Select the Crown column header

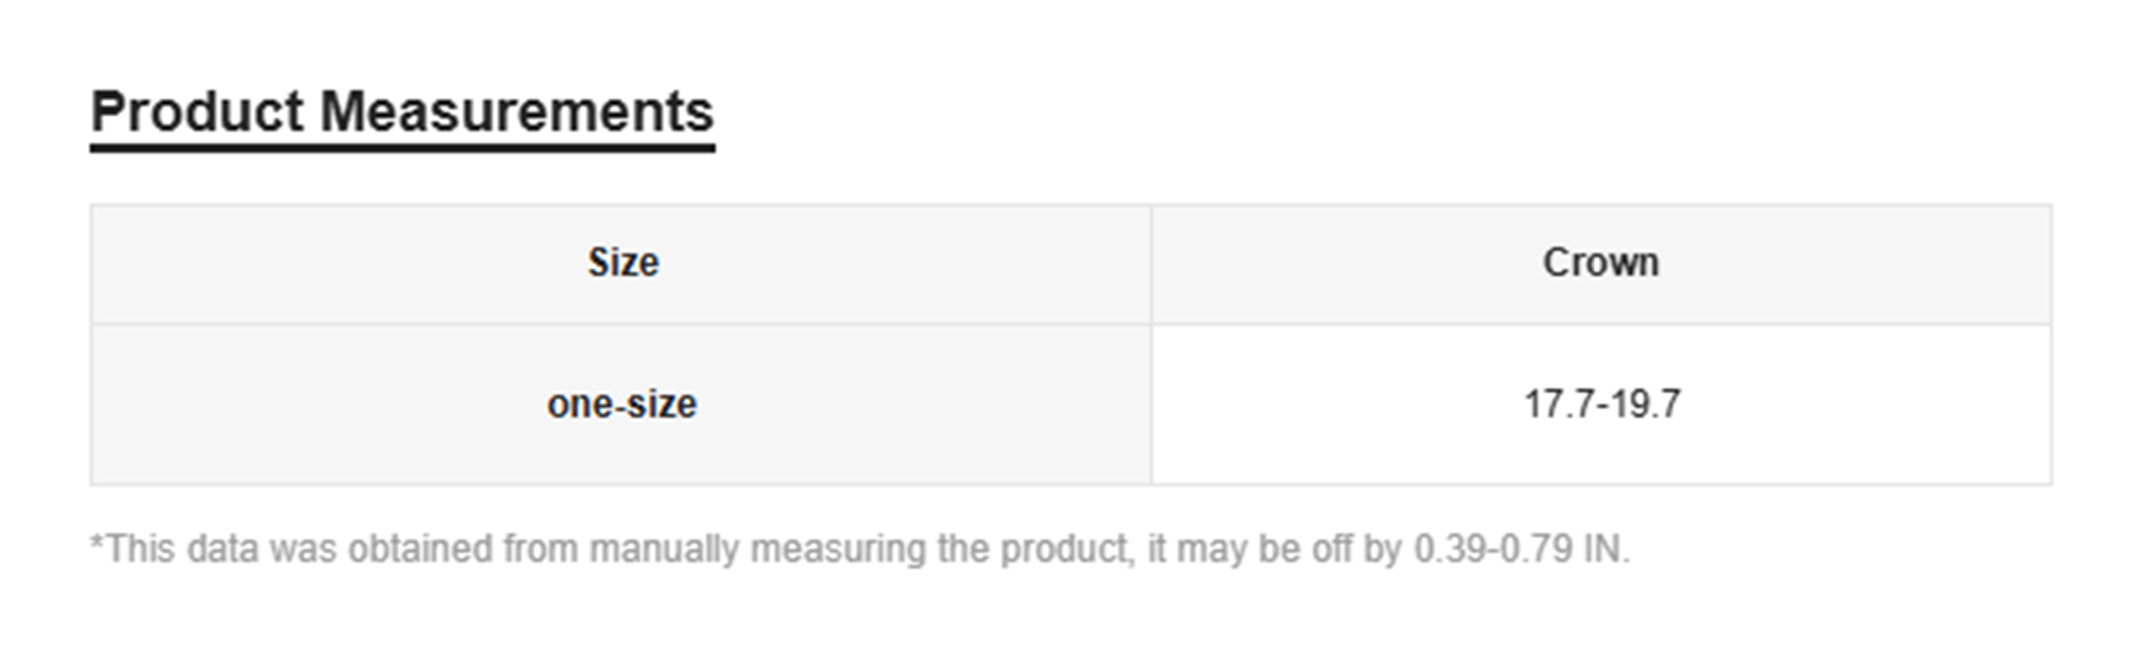click(x=1600, y=262)
